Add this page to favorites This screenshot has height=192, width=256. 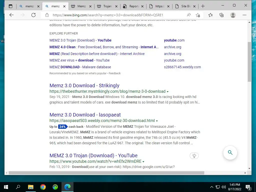[x=198, y=15]
